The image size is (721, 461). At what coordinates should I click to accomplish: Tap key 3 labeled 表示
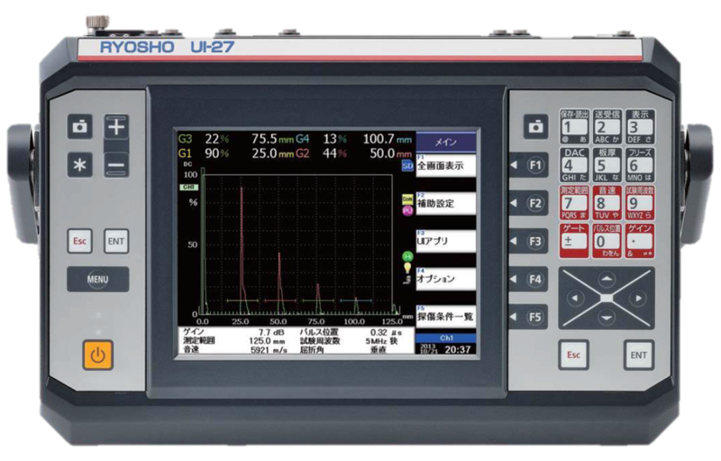pos(640,126)
